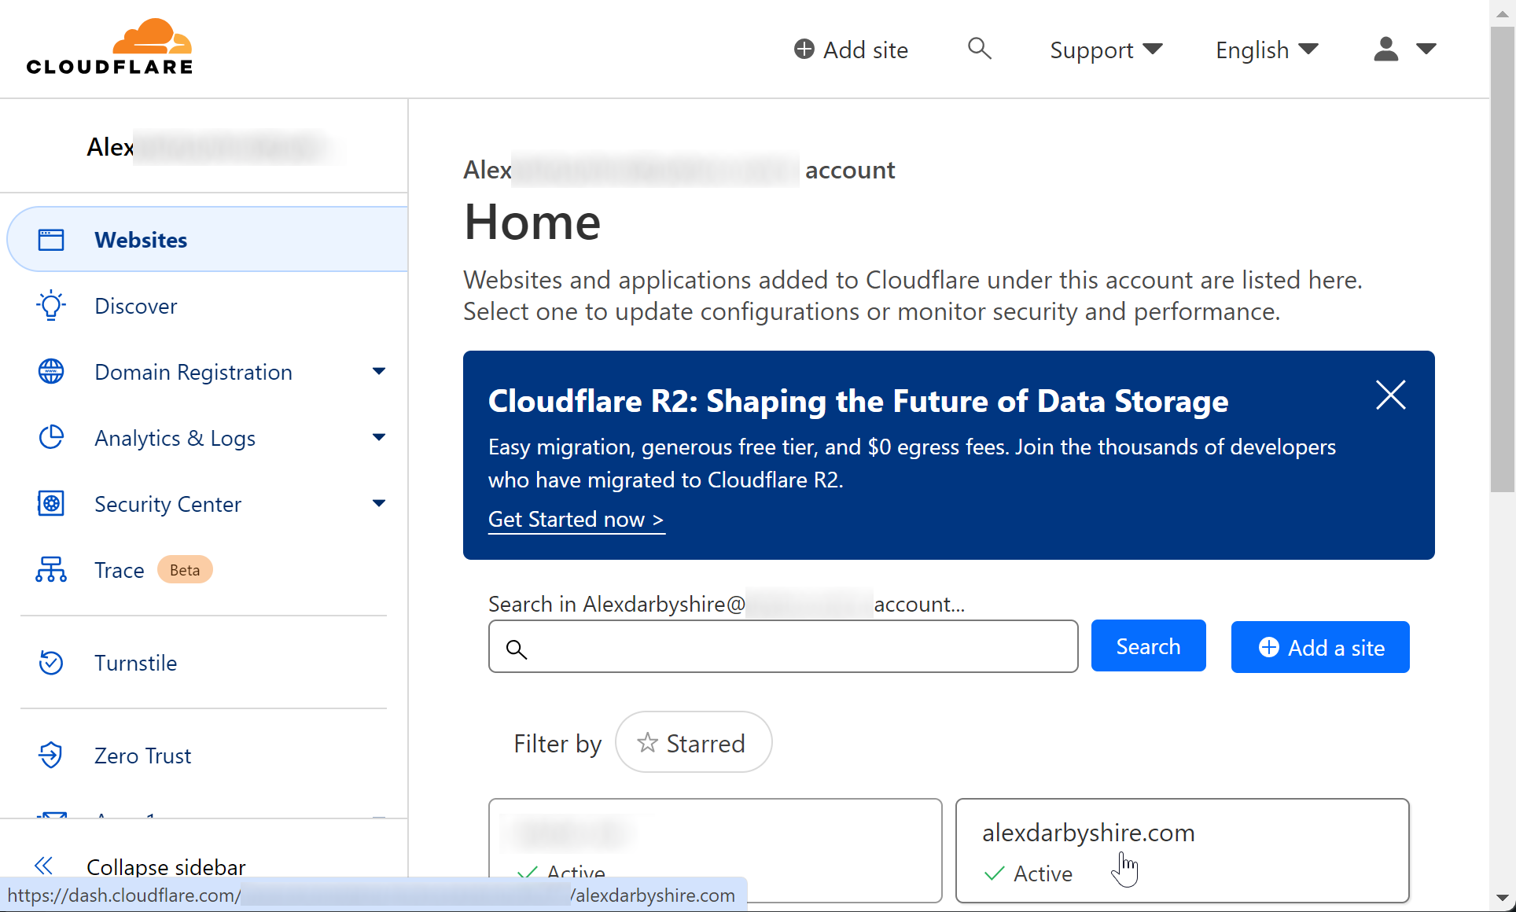This screenshot has width=1516, height=912.
Task: Click the page scrollbar thumb
Action: 1503,259
